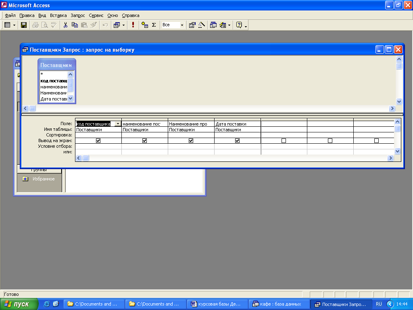The image size is (413, 310).
Task: Click the Spelling check icon
Action: click(x=54, y=25)
